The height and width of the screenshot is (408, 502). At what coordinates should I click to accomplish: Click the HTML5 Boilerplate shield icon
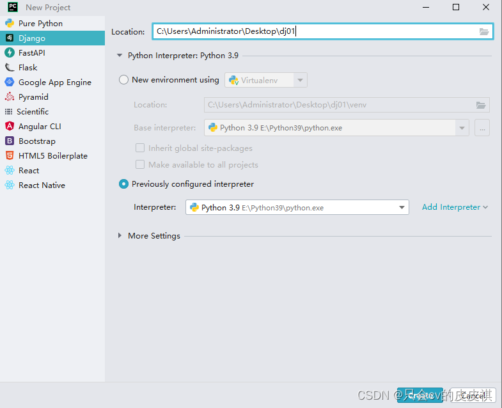tap(10, 155)
